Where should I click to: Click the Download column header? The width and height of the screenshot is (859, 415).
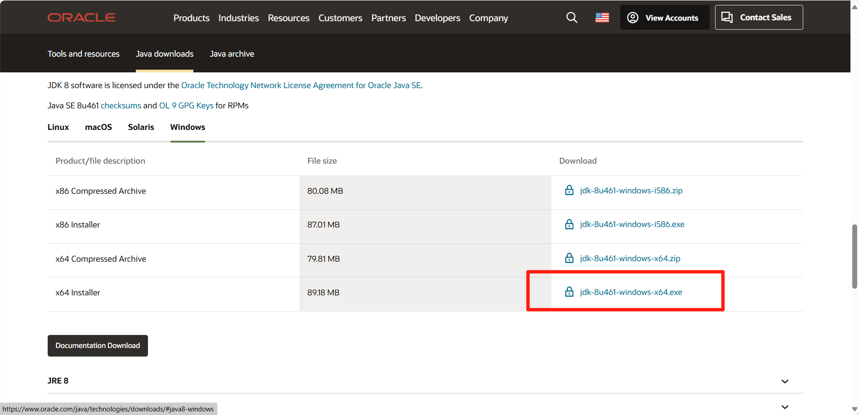tap(578, 161)
